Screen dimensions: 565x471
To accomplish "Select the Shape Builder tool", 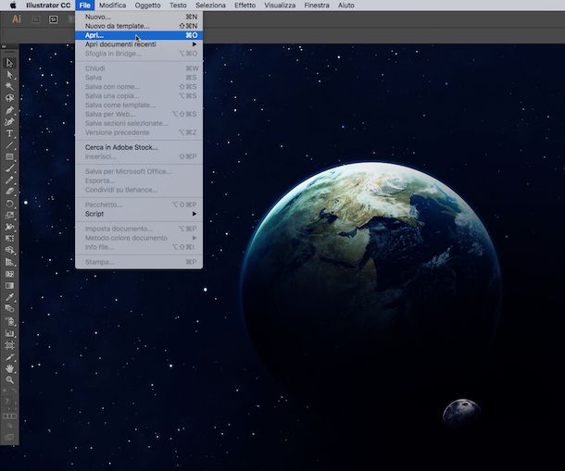I will coord(9,250).
